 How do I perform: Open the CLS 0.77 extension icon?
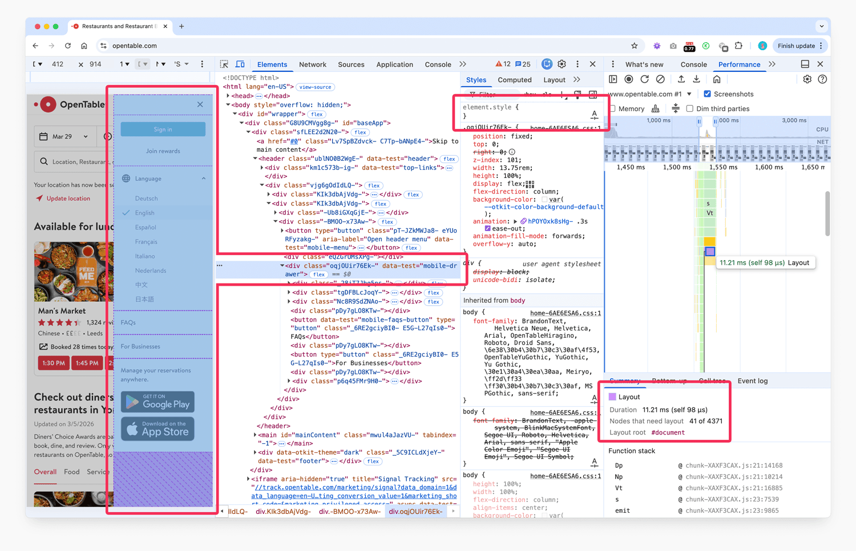click(x=689, y=46)
